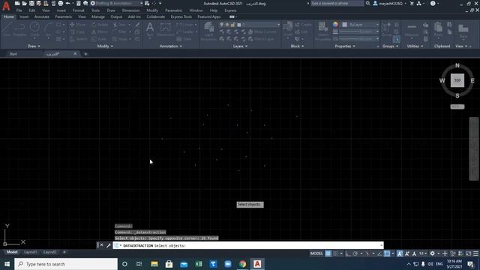480x270 pixels.
Task: Select the Stretch tool in Modify panel
Action: 79,39
